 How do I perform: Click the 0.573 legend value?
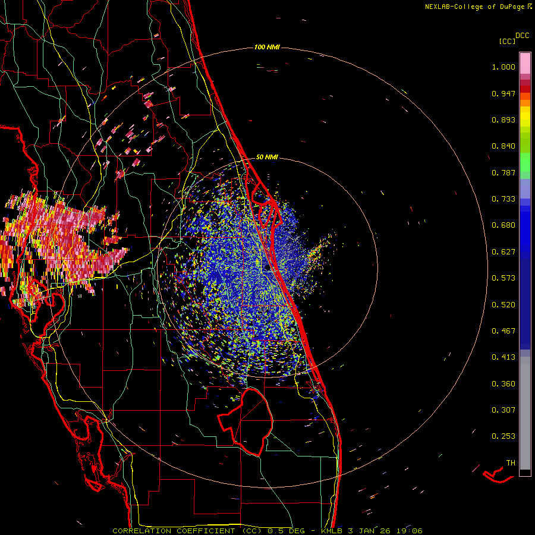[503, 278]
